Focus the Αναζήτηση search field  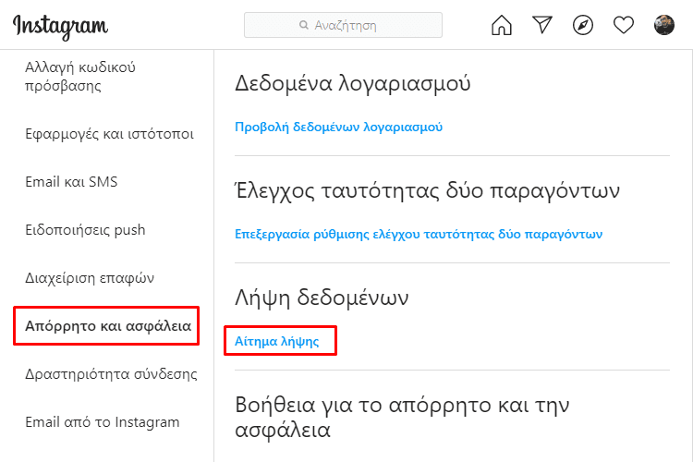point(343,25)
